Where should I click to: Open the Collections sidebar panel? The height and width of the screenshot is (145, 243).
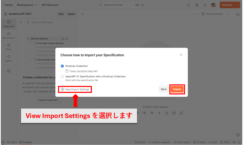click(9, 24)
